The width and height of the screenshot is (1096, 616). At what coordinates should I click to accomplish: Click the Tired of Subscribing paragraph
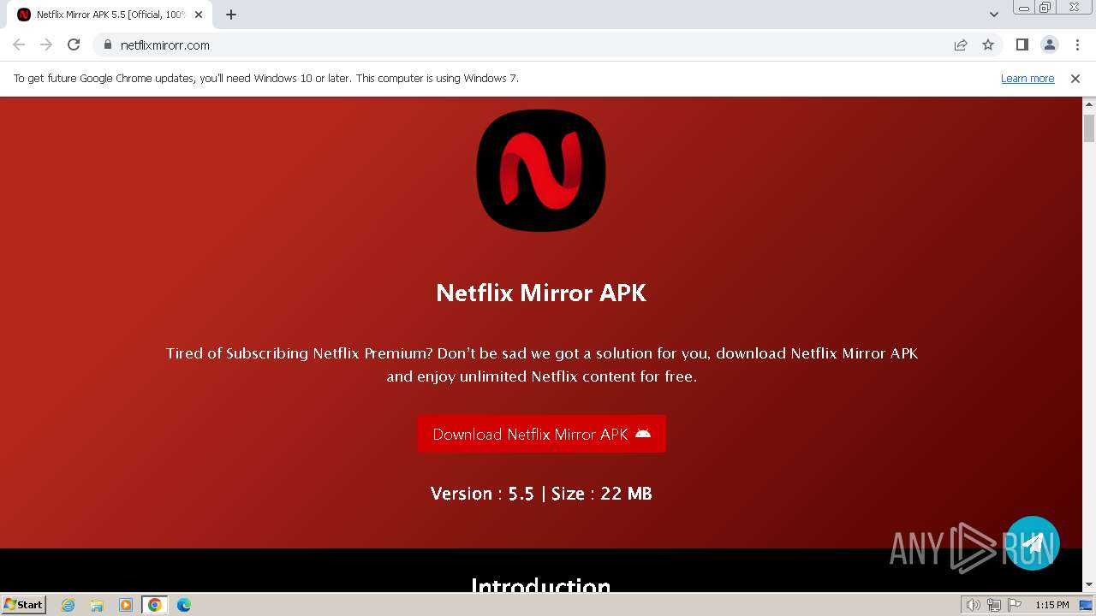[541, 364]
